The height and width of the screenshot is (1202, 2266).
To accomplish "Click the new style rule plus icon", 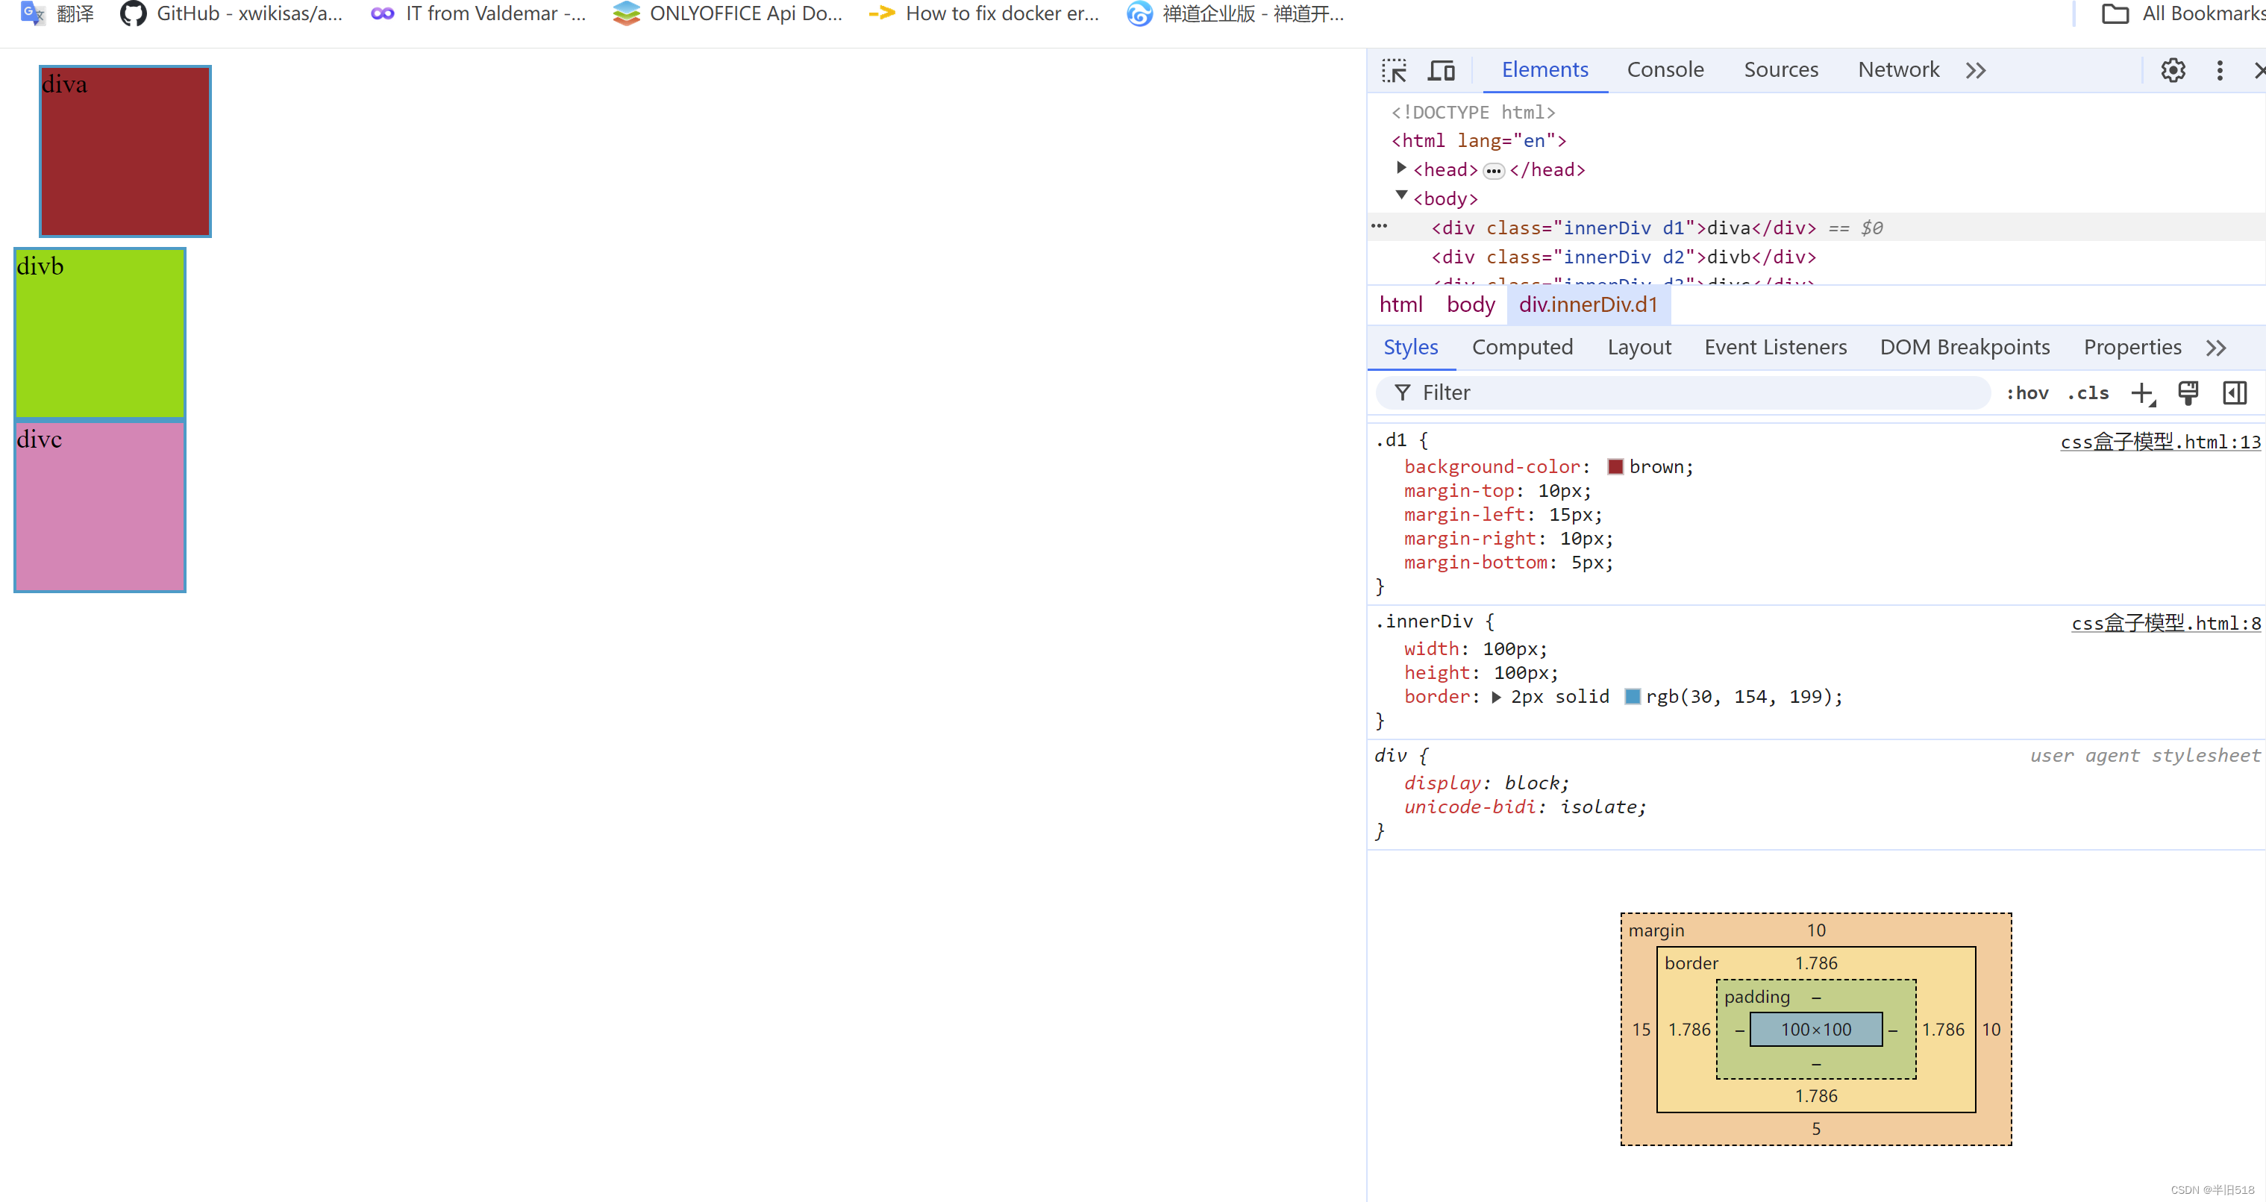I will pos(2144,393).
